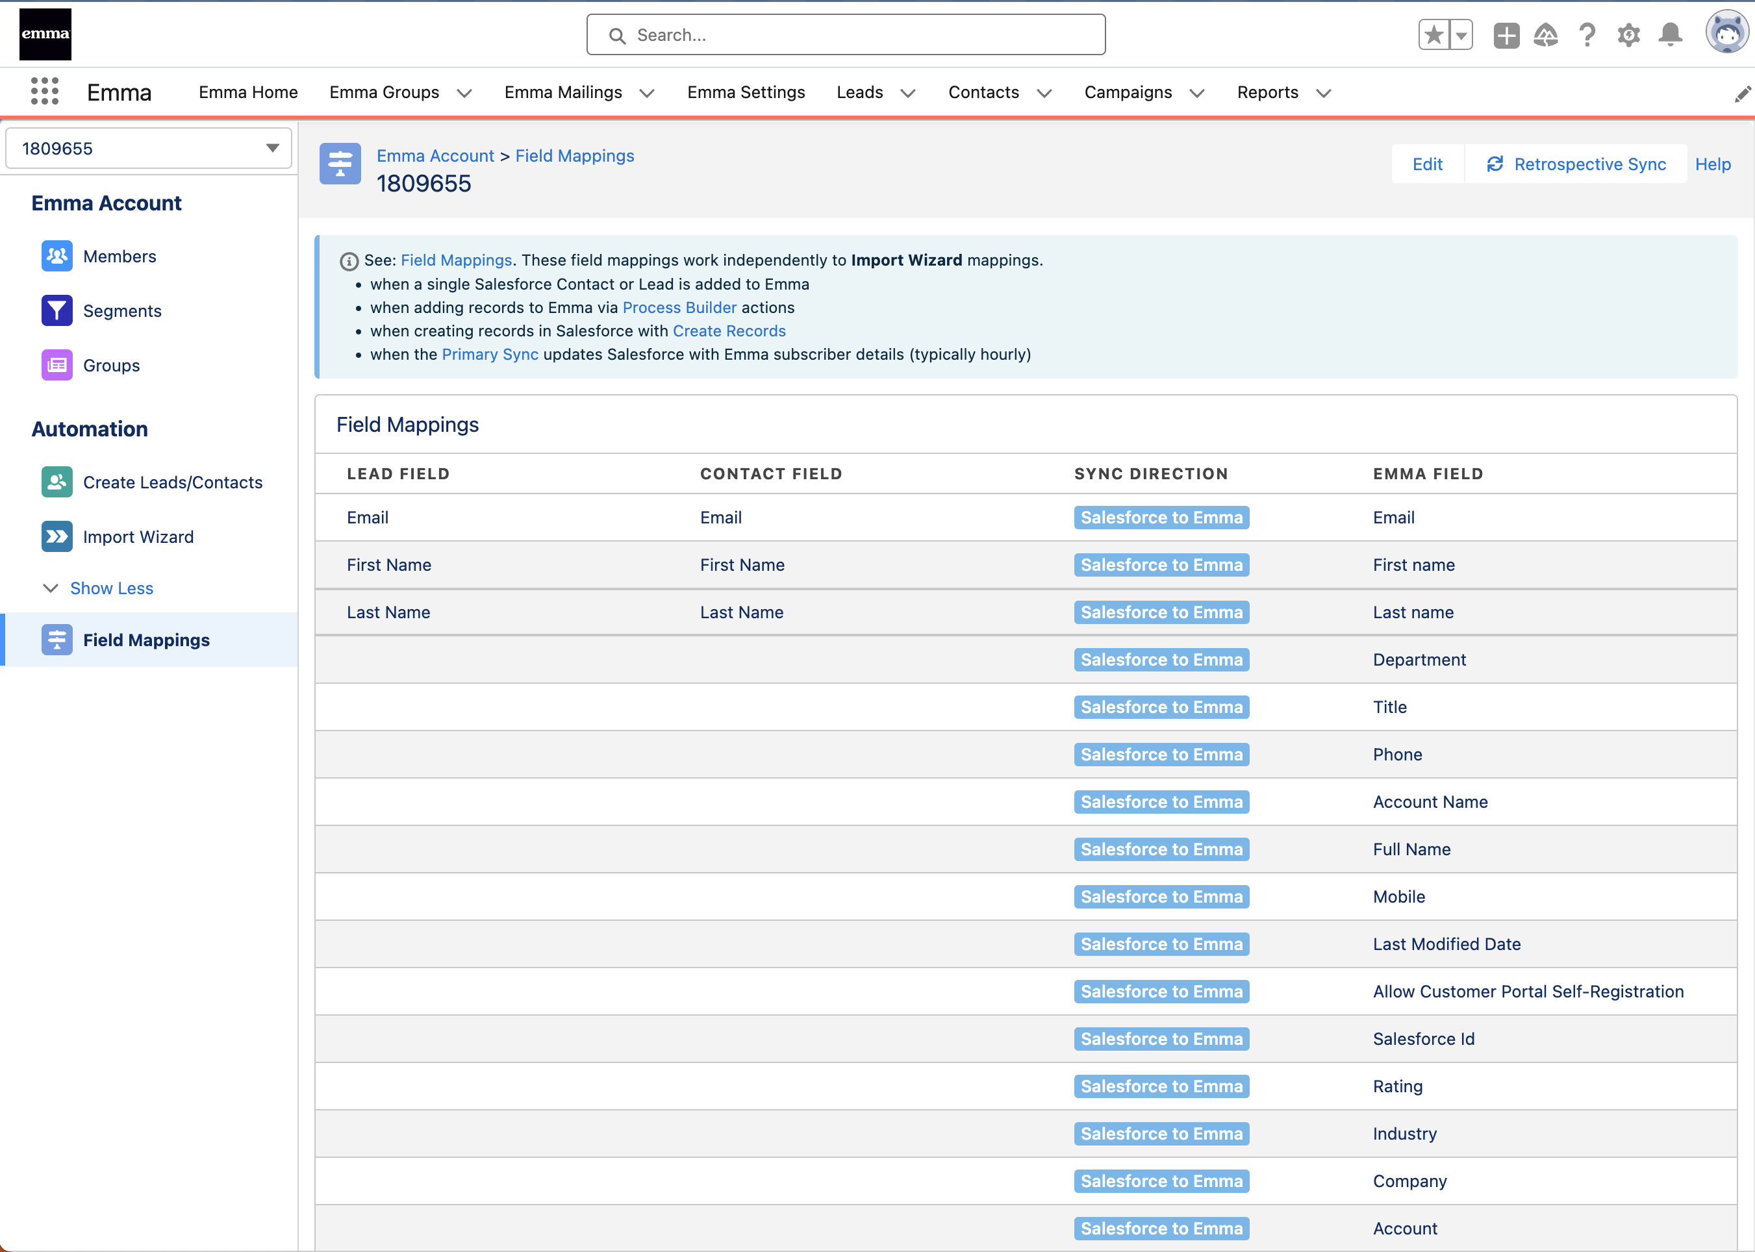Screen dimensions: 1755x1252
Task: Edit navigation with the pencil icon
Action: (1742, 94)
